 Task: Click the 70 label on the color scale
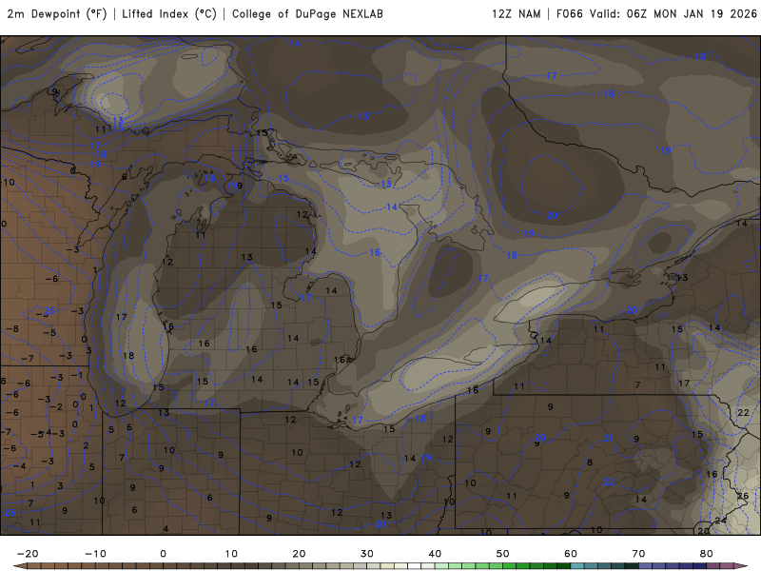click(x=638, y=554)
